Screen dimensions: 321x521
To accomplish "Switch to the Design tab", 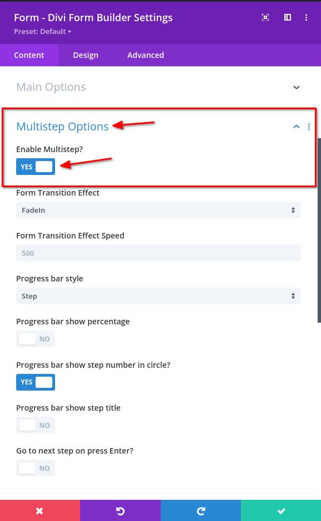I will tap(86, 55).
